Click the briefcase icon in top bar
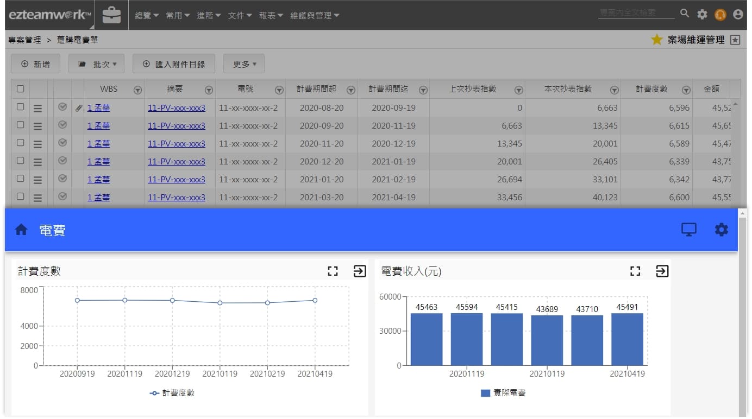752x419 pixels. coord(112,15)
